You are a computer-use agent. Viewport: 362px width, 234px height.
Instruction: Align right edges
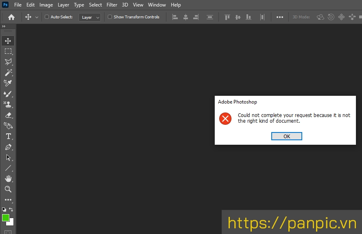196,17
